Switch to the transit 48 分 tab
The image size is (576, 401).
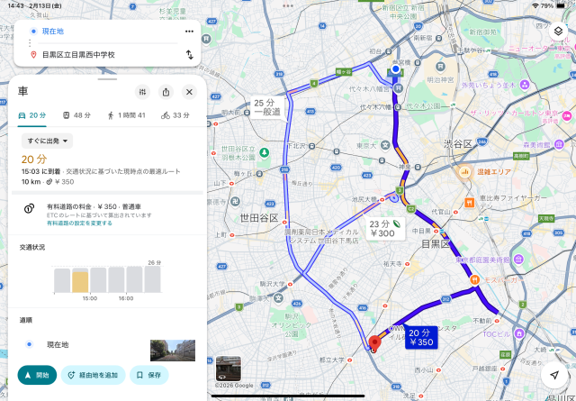tap(76, 115)
